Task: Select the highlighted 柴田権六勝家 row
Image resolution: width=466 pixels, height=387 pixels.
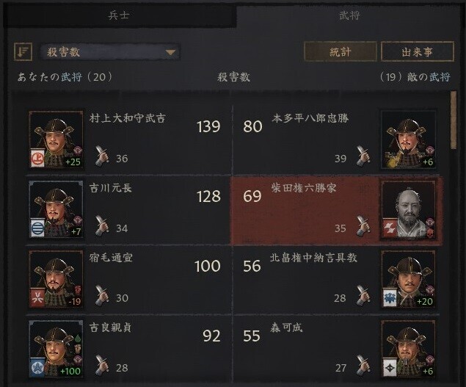Action: pyautogui.click(x=336, y=211)
